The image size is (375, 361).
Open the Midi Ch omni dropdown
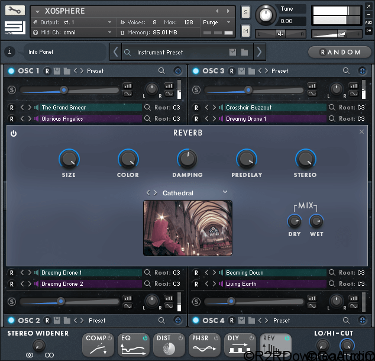[x=109, y=33]
